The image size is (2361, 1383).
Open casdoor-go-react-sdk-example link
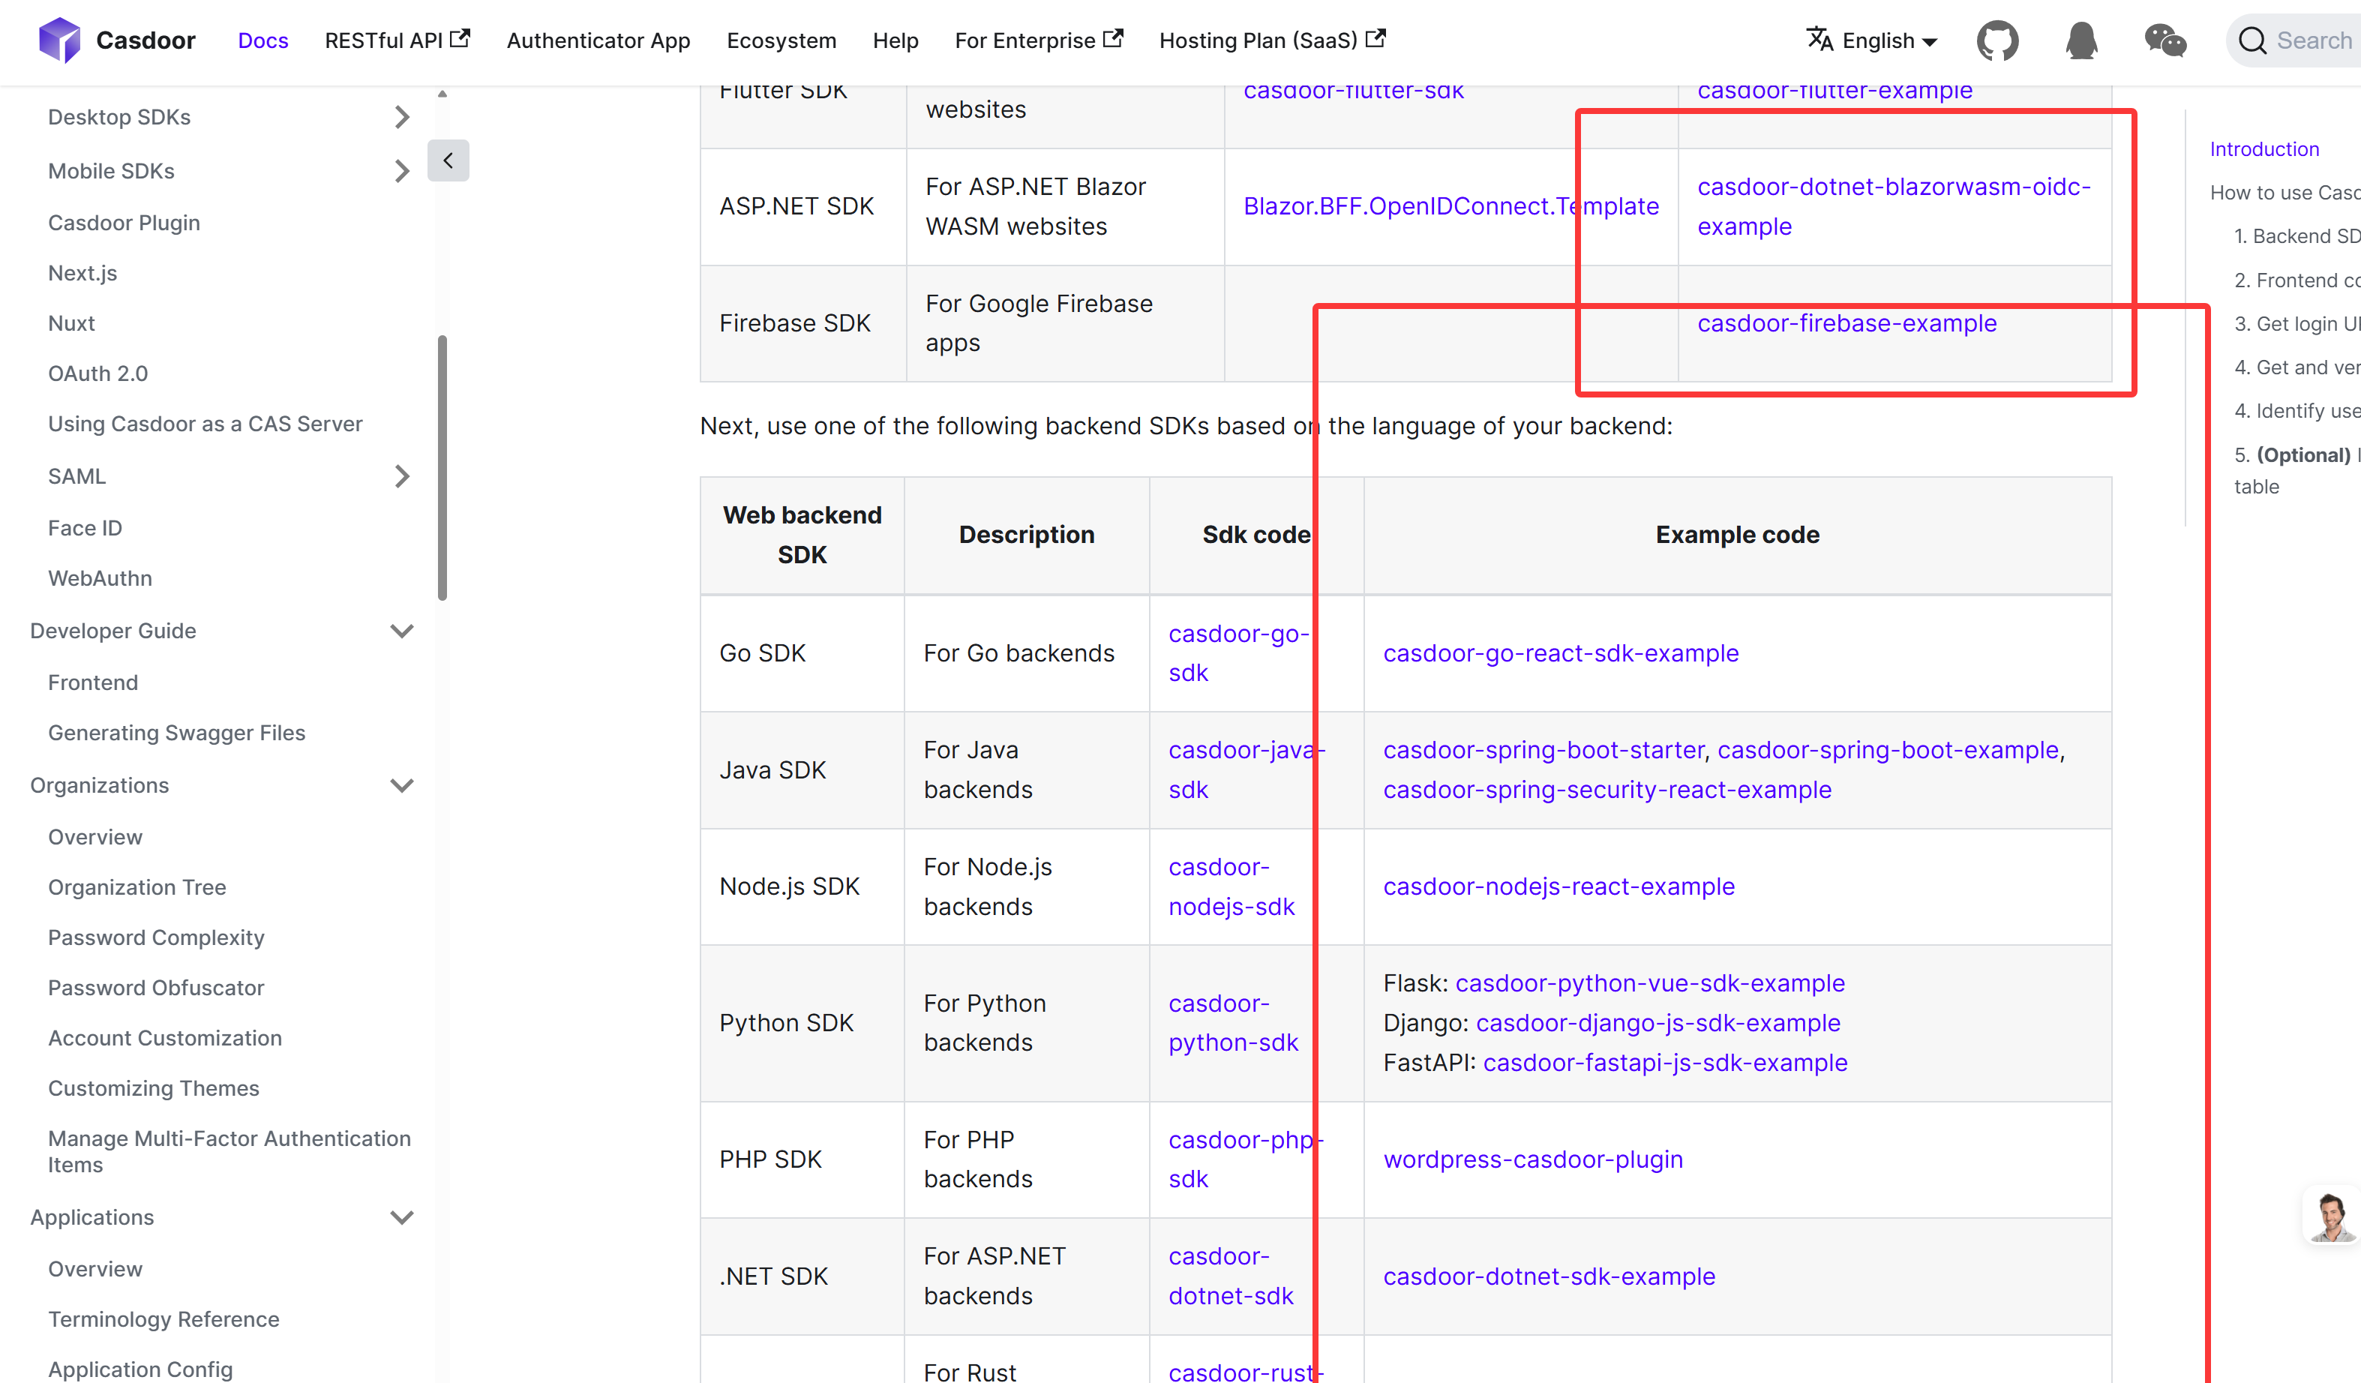click(x=1560, y=653)
